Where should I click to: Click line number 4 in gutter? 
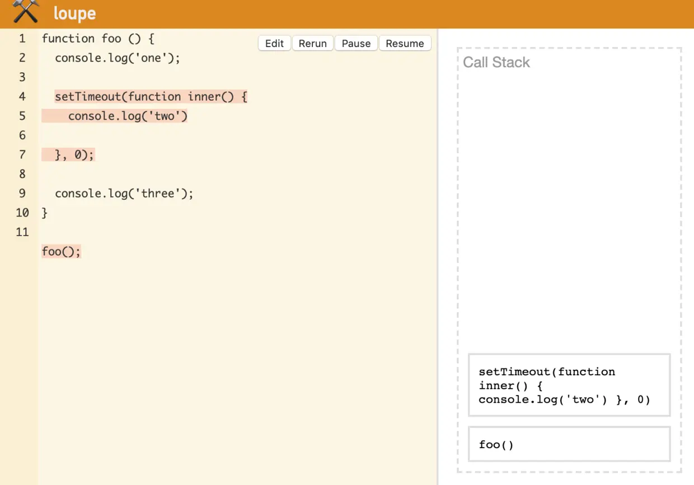pos(22,97)
